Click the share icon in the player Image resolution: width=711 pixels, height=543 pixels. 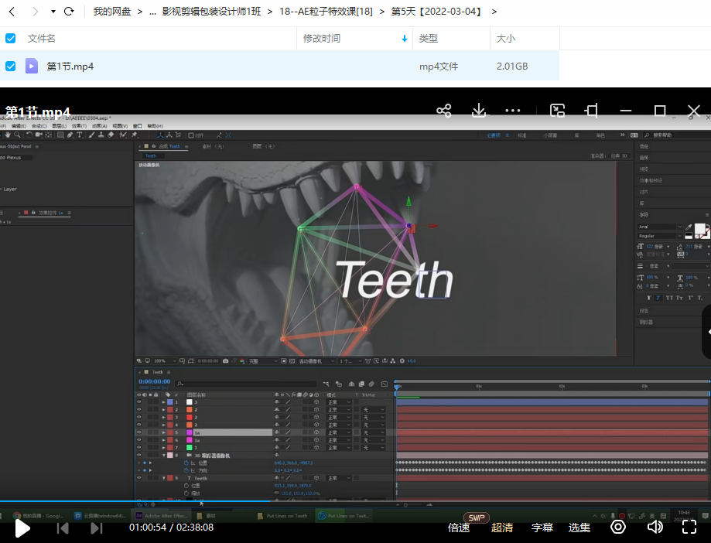443,111
